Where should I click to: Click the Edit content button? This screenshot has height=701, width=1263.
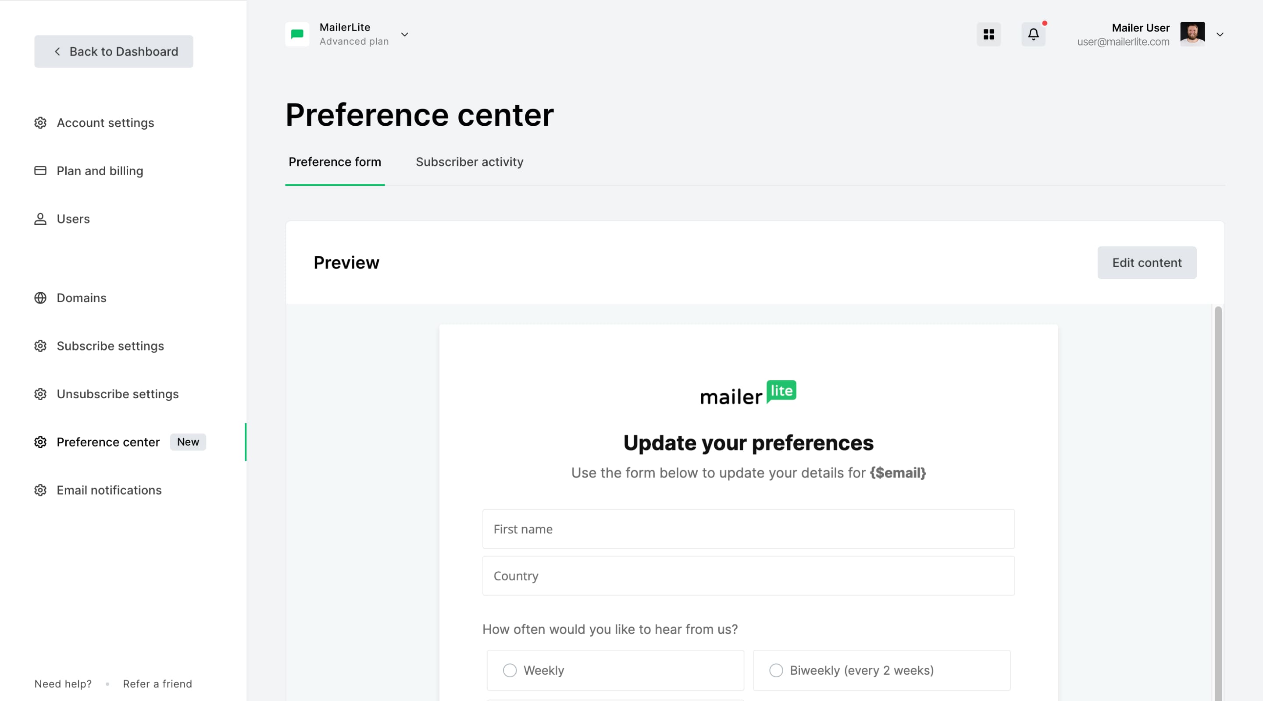point(1147,262)
